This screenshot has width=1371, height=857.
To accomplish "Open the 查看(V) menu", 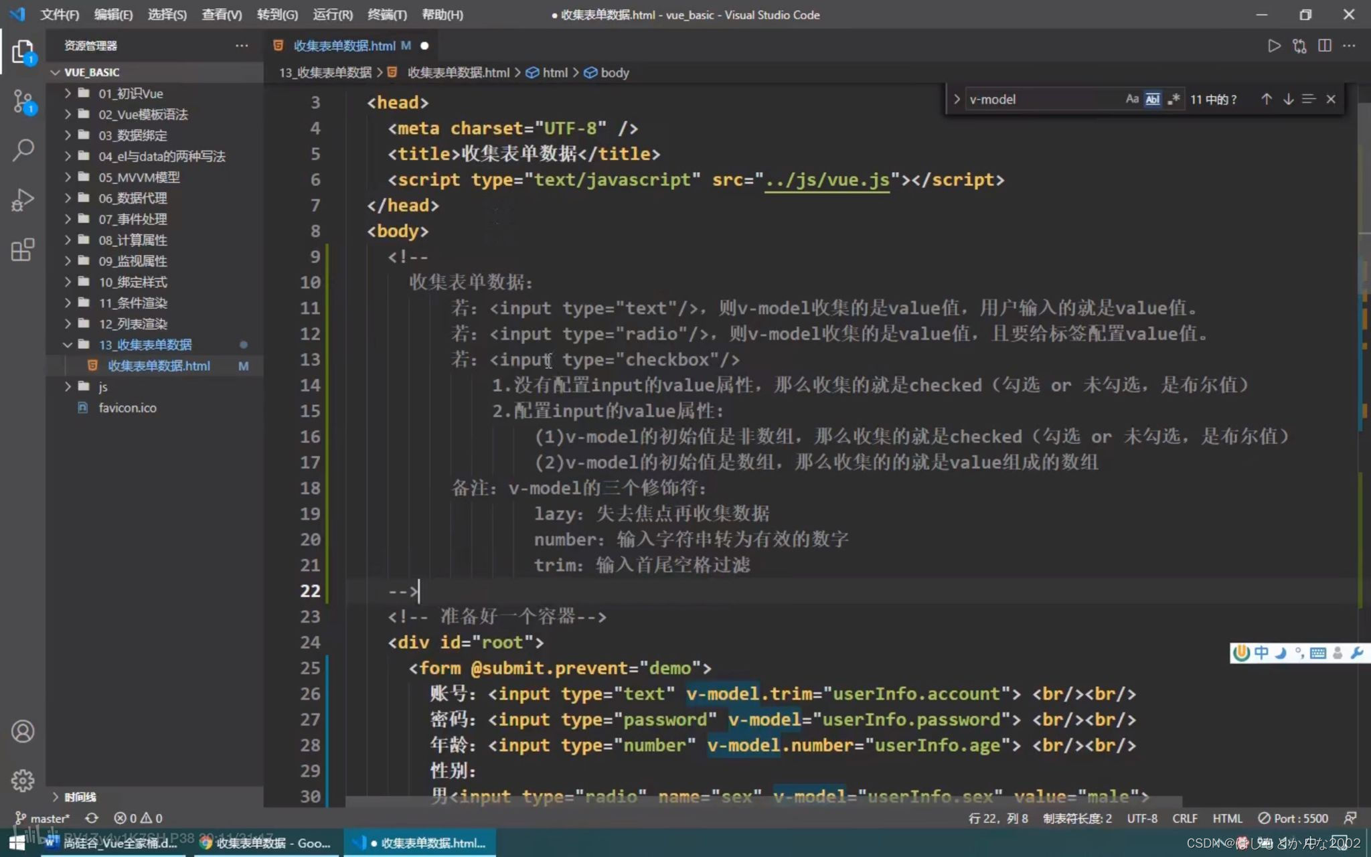I will point(222,15).
